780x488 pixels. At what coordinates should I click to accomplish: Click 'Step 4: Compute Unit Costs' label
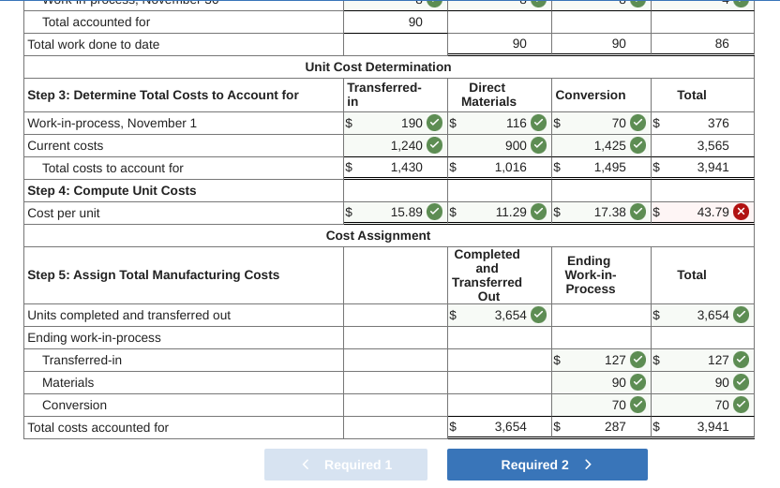click(x=112, y=190)
